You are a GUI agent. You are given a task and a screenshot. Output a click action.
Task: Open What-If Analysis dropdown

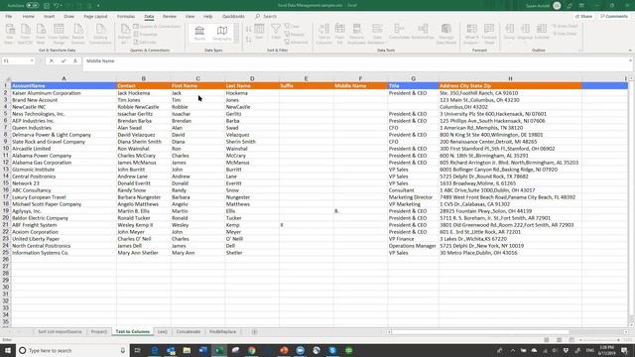click(471, 34)
